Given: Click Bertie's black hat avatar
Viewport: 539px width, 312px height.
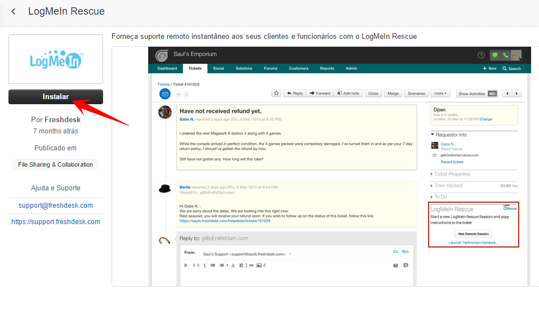Looking at the screenshot, I should pos(164,188).
